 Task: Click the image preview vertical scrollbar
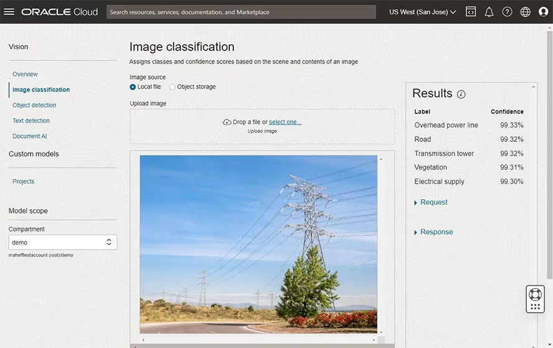click(x=381, y=245)
